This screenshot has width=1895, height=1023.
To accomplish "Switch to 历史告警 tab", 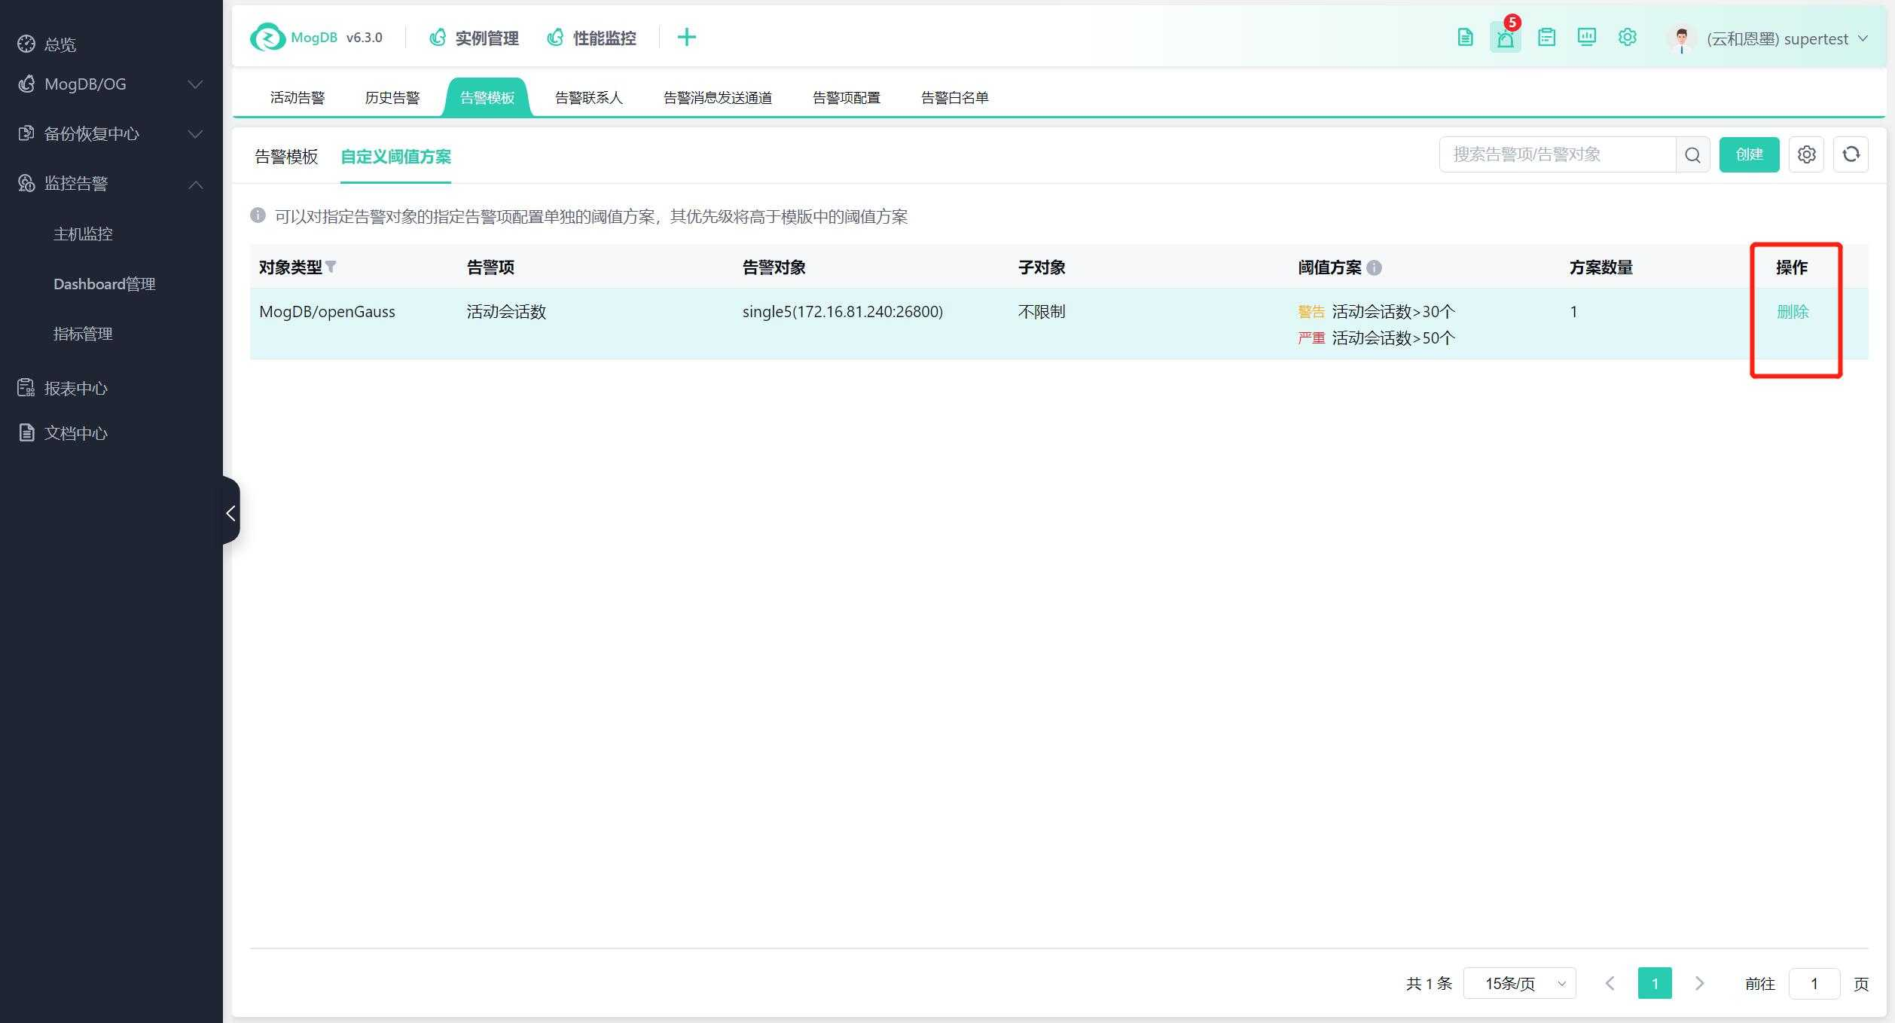I will click(x=392, y=97).
